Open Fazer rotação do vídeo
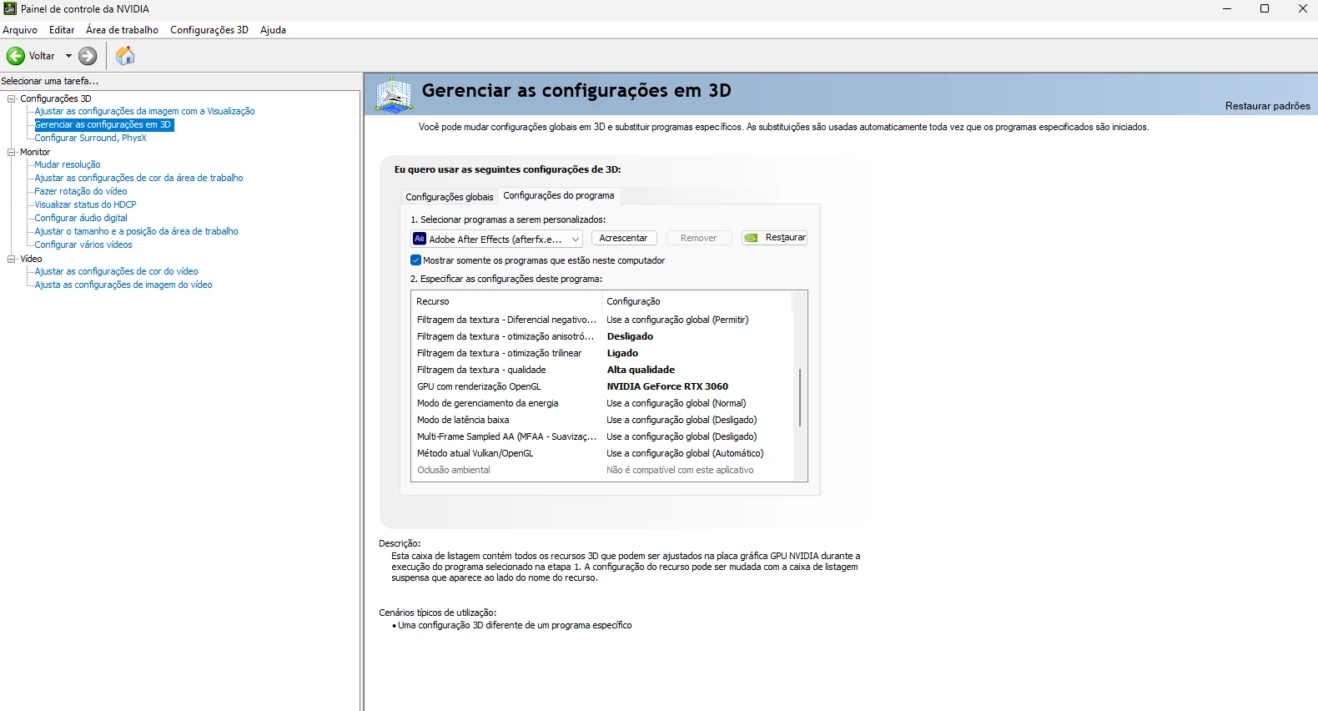Screen dimensions: 1318x711 click(81, 191)
